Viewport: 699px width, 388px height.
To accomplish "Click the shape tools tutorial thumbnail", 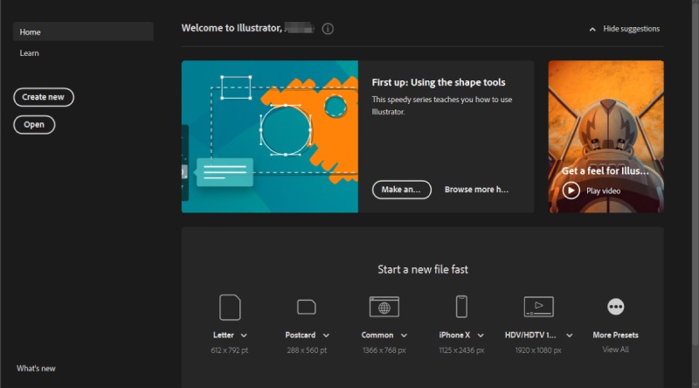I will point(270,136).
